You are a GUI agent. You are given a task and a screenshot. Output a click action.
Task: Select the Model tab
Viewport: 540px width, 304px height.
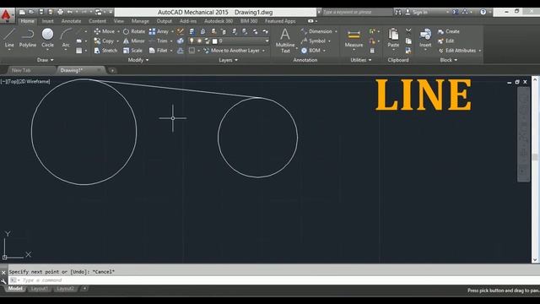[15, 289]
